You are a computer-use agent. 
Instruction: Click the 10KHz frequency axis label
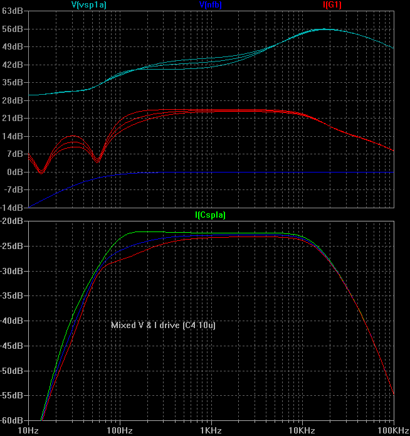(302, 430)
